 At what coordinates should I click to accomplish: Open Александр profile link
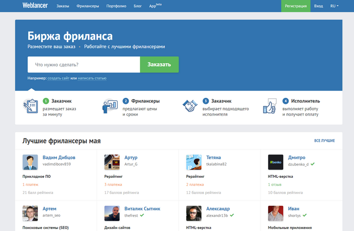(218, 209)
